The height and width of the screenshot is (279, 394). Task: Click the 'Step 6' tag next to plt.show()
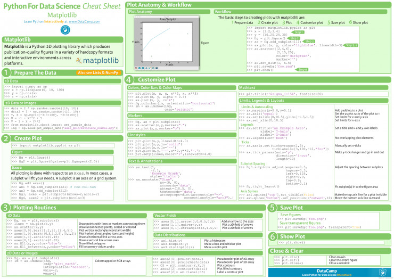click(x=302, y=70)
